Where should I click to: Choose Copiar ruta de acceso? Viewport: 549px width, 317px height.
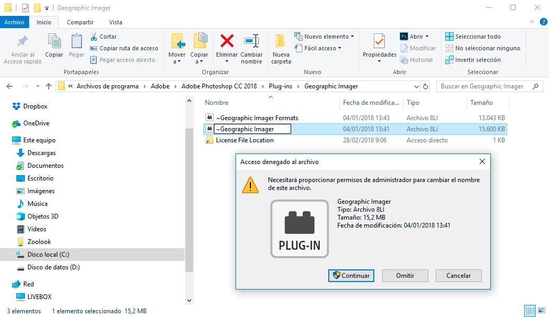[x=124, y=48]
